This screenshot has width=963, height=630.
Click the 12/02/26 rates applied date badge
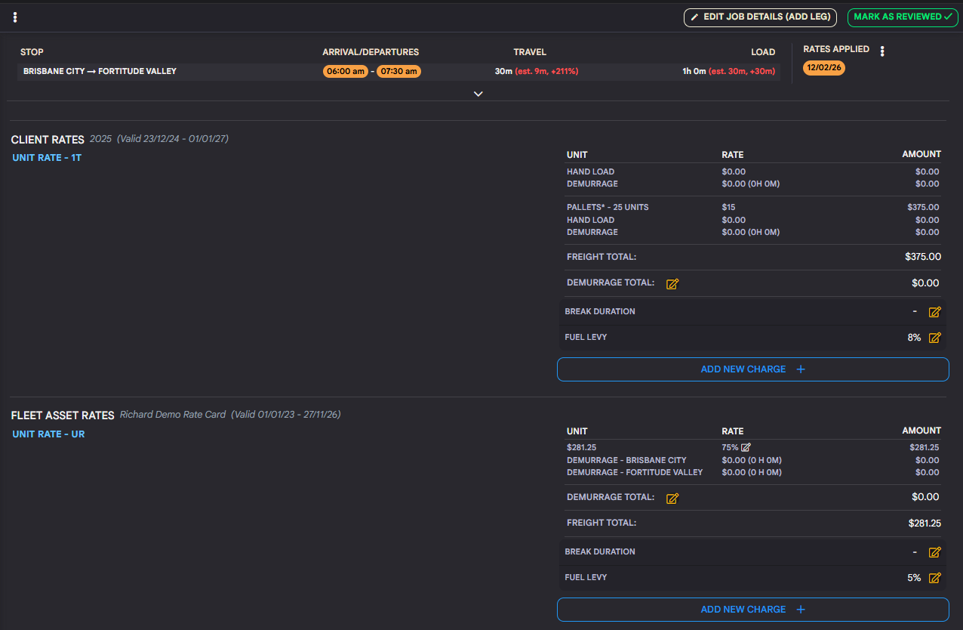pos(824,67)
